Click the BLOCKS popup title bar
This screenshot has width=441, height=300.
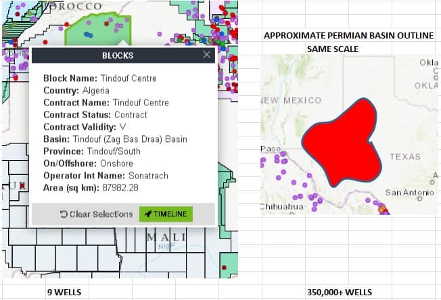coord(117,55)
